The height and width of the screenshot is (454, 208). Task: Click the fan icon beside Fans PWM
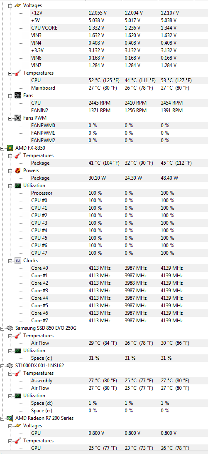pos(18,118)
